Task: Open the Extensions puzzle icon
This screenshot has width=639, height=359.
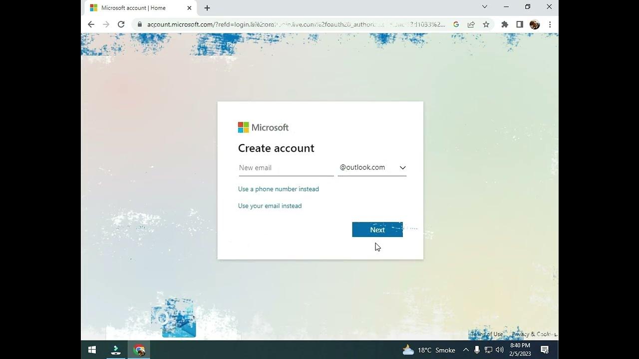Action: click(505, 24)
